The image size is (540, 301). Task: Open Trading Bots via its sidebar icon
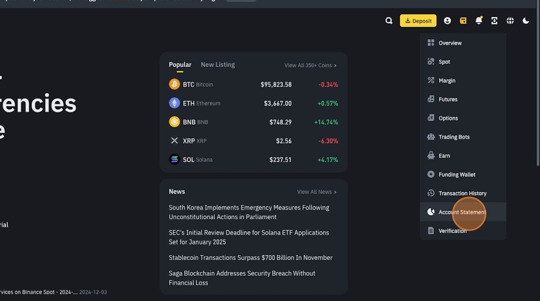coord(430,137)
